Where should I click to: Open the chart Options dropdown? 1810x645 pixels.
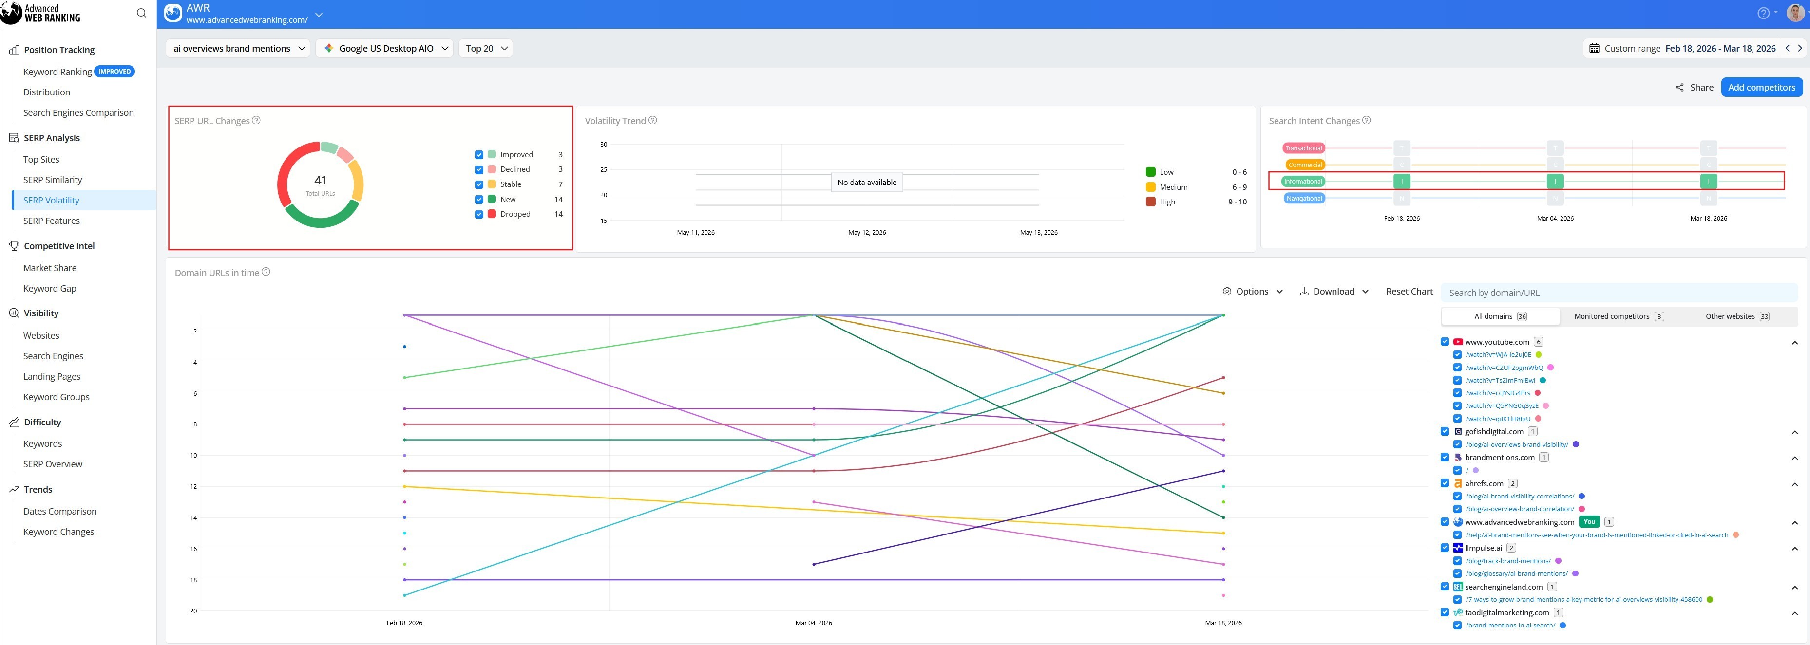[1253, 291]
